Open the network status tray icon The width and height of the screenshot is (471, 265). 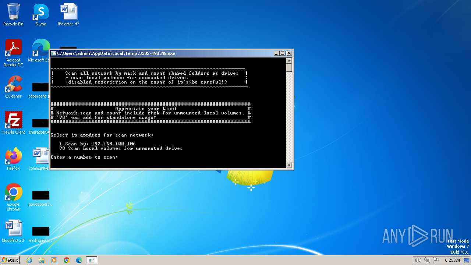pos(427,260)
